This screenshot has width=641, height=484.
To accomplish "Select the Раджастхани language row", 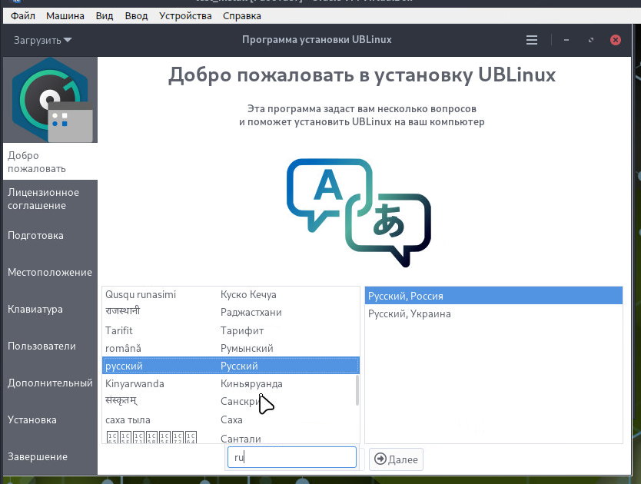I will pos(231,313).
